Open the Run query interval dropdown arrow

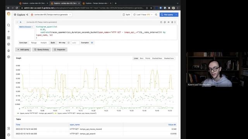[x=176, y=15]
